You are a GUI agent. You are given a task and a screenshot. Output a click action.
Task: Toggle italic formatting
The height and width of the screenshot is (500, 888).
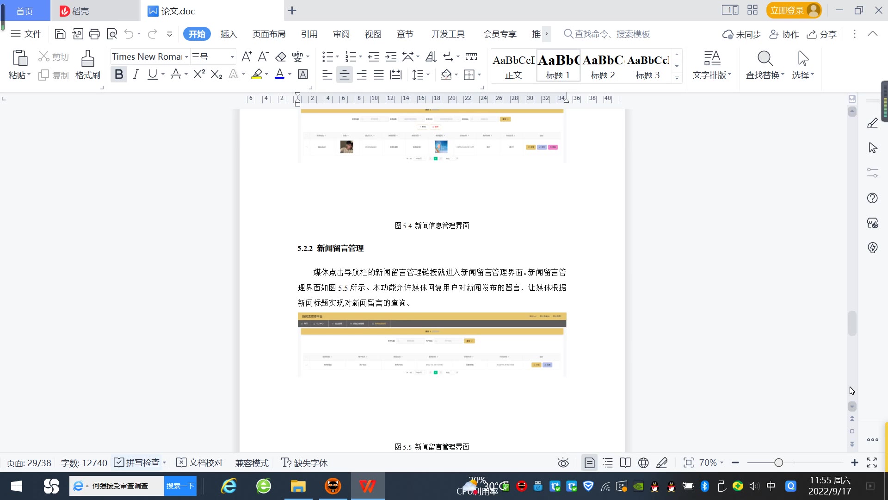136,75
